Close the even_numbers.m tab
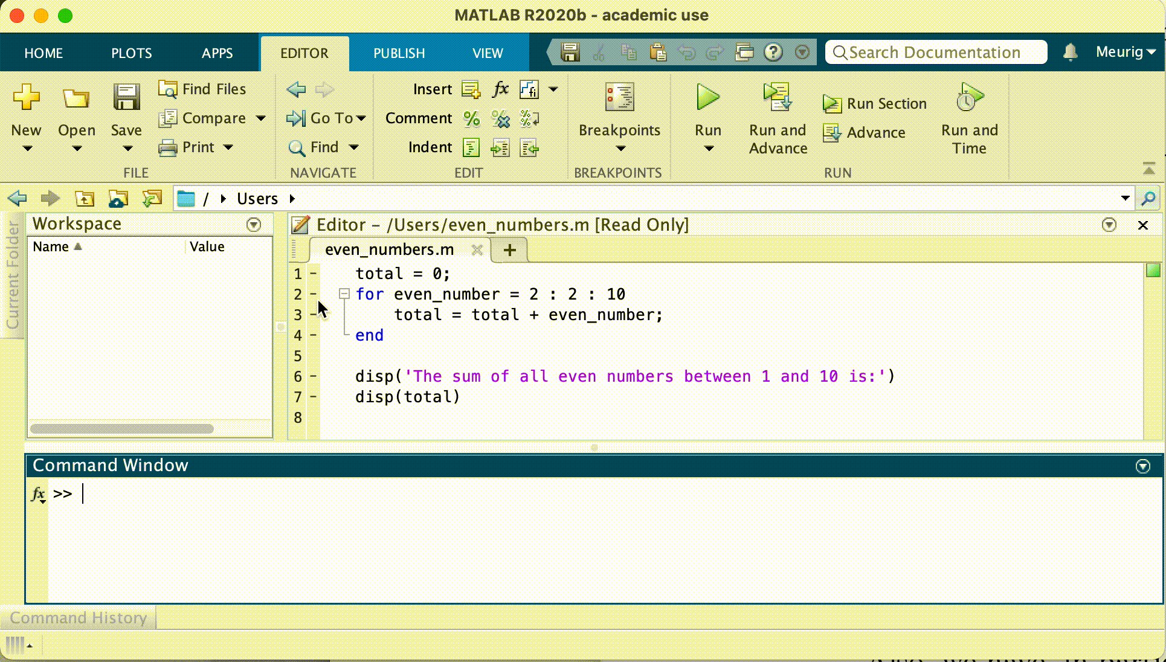Screen dimensions: 1166x662 477,250
